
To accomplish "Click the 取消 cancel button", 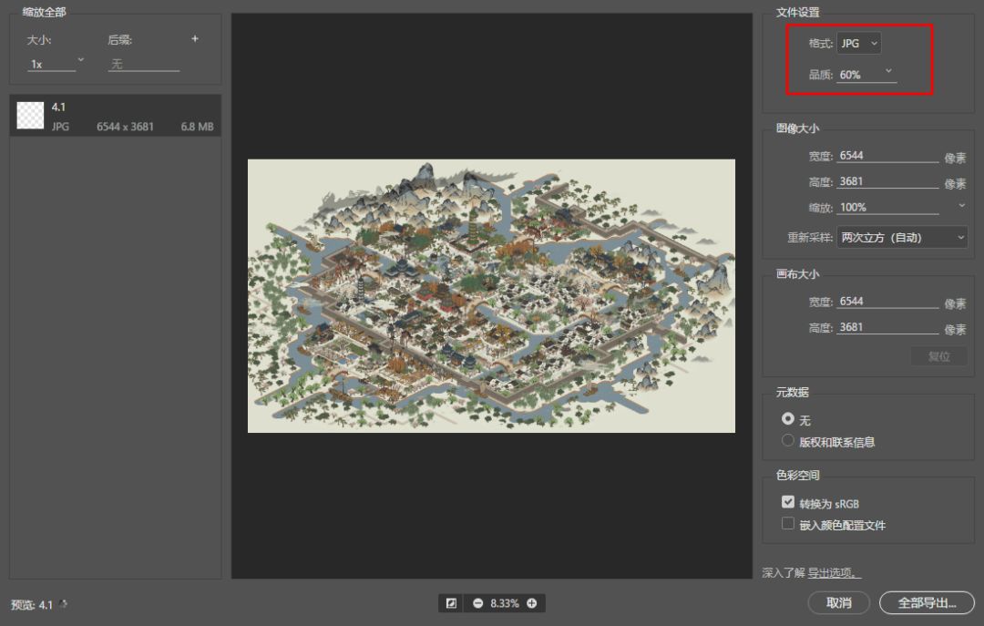I will pos(839,603).
